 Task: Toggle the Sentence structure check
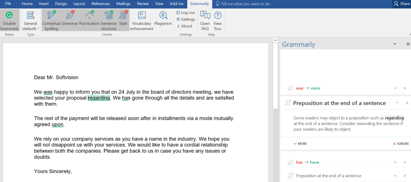pos(108,20)
